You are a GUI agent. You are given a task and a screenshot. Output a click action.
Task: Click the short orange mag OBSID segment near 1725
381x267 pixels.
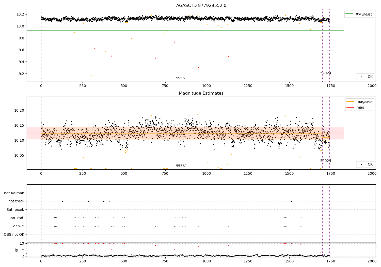coord(326,137)
